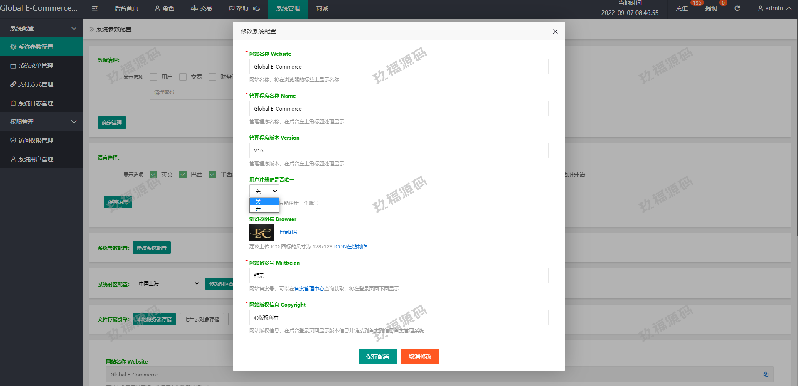Open the 中国上海 timezone dropdown
The height and width of the screenshot is (386, 798).
click(x=167, y=283)
